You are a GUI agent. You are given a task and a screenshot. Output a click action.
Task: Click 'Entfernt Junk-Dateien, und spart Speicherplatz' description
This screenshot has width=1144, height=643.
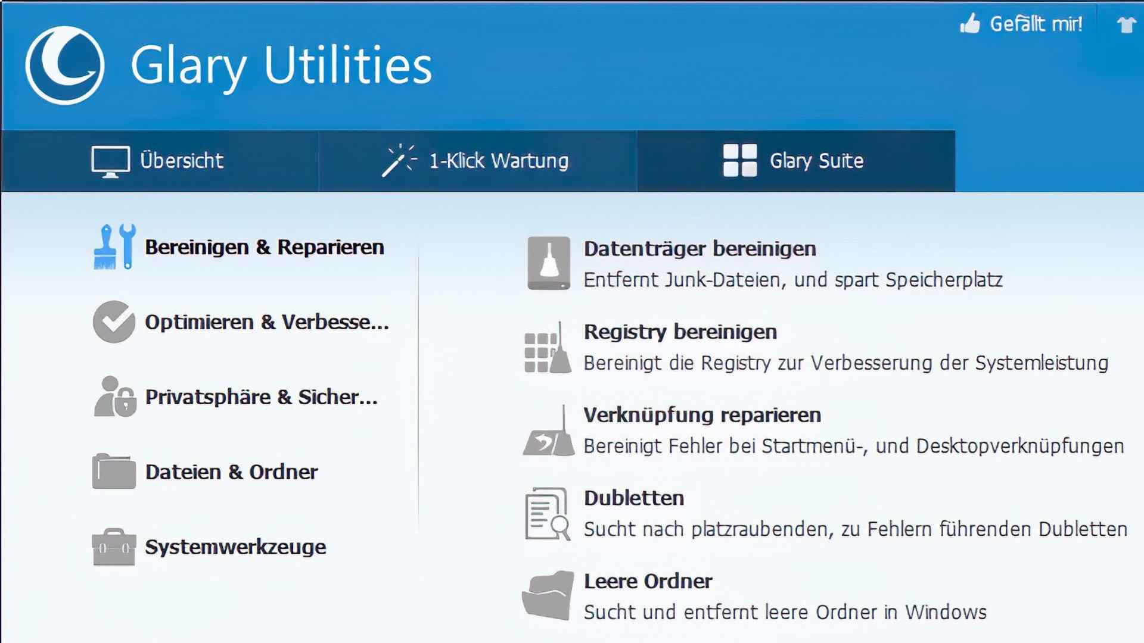[793, 280]
